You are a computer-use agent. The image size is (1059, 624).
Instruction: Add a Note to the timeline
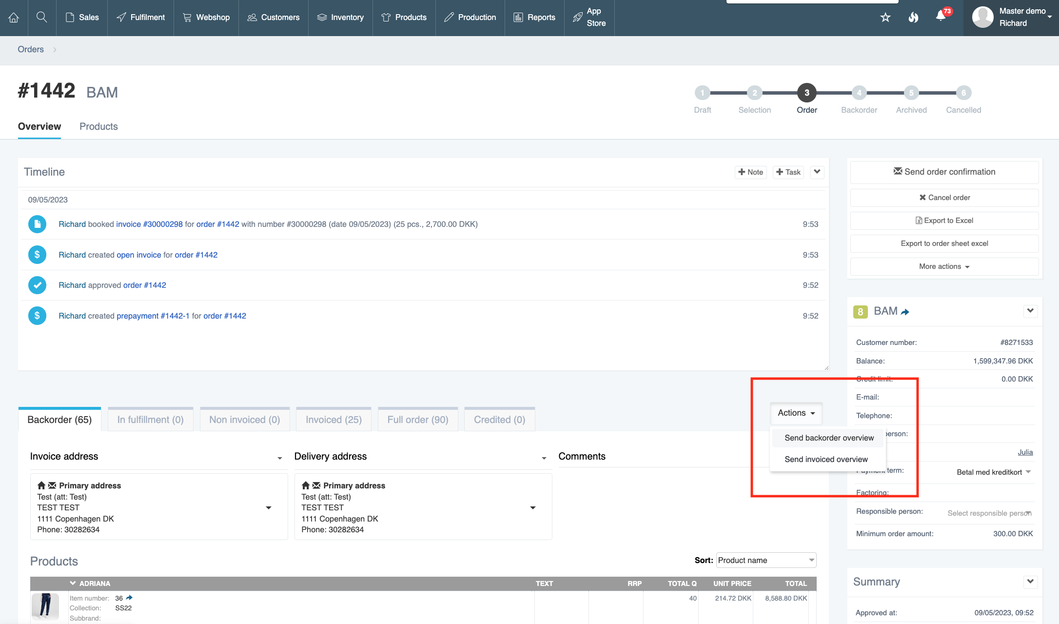pos(750,172)
